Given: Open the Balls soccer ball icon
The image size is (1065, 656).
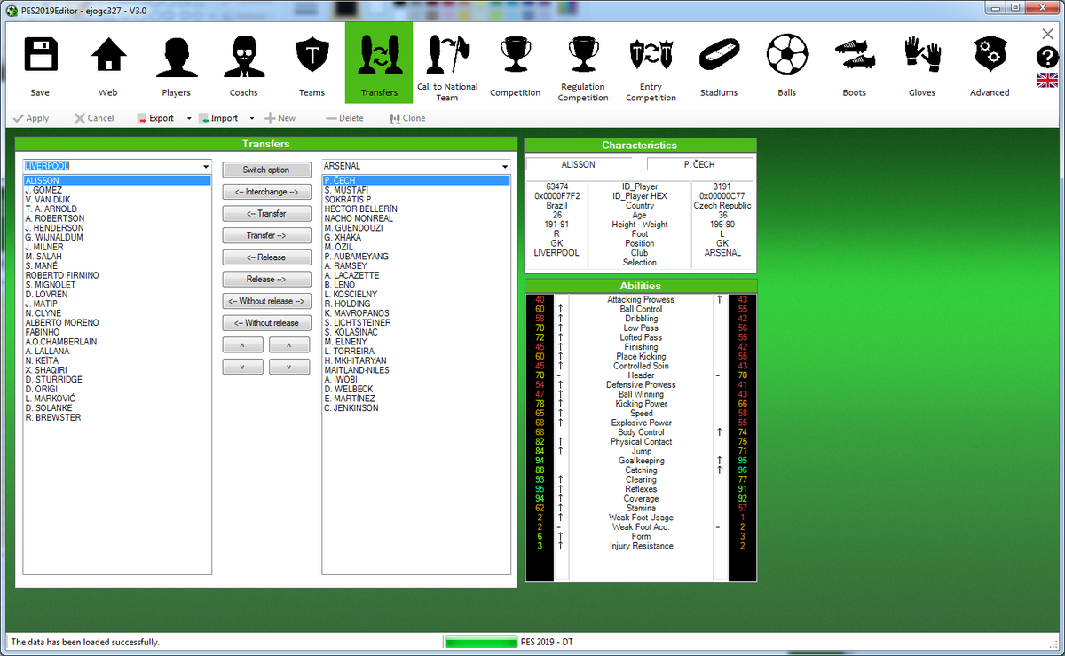Looking at the screenshot, I should (x=786, y=55).
